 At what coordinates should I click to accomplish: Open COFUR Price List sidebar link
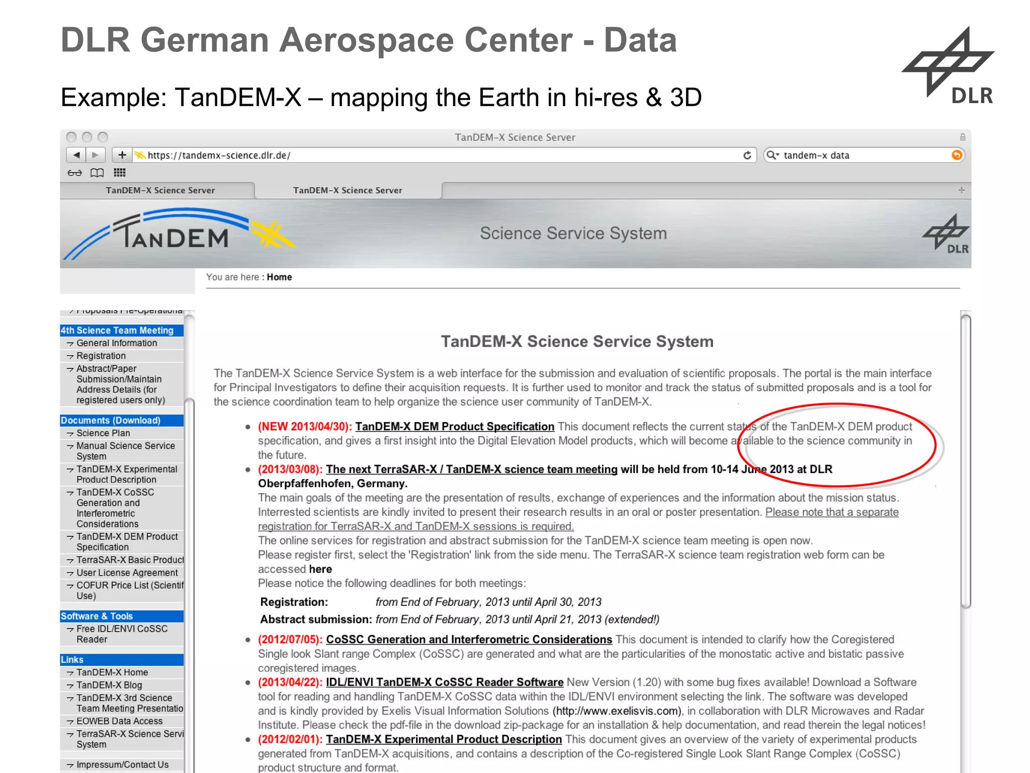click(130, 590)
